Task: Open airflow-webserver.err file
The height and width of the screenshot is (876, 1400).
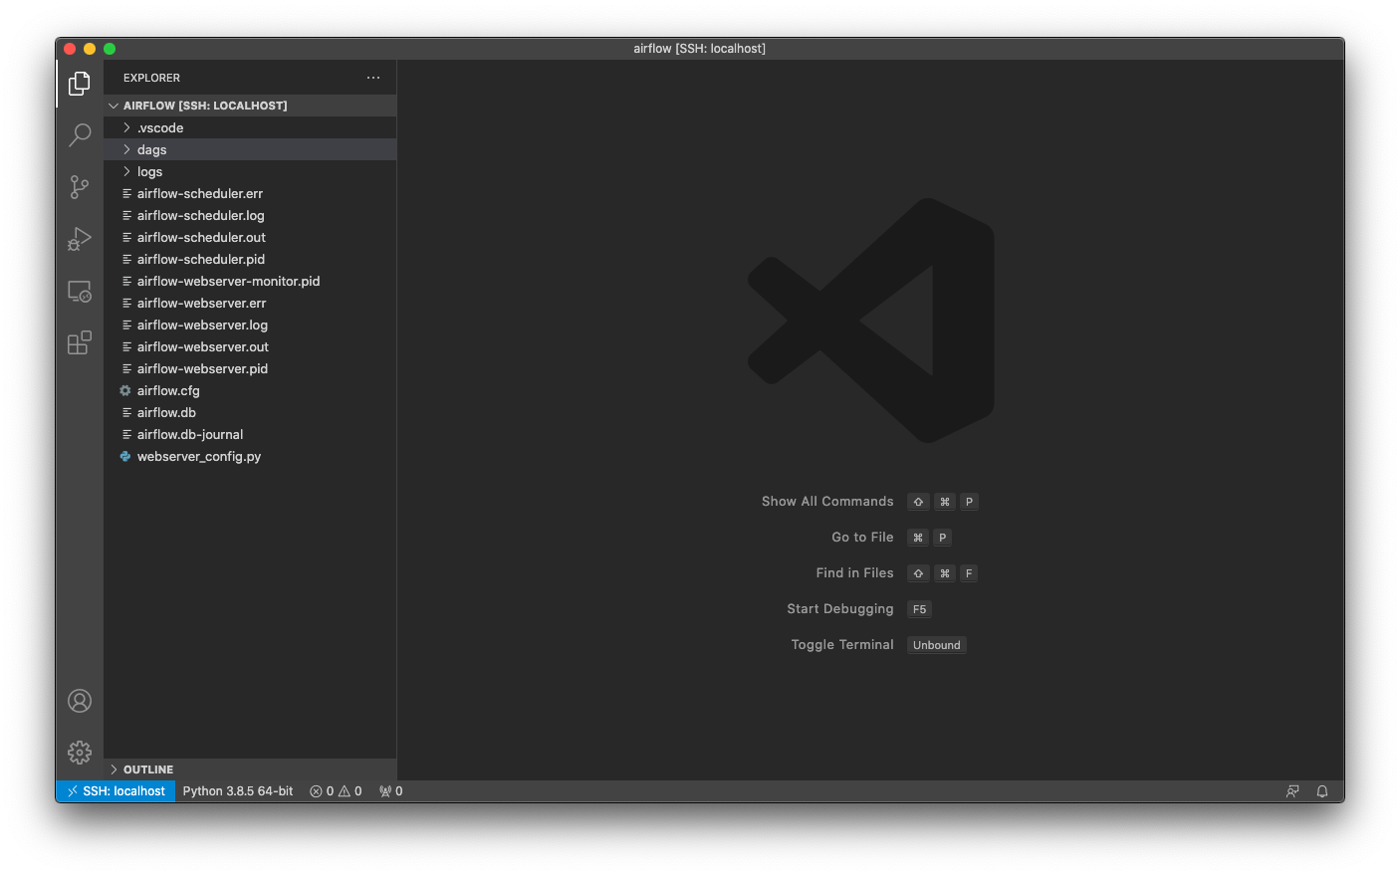Action: (250, 303)
